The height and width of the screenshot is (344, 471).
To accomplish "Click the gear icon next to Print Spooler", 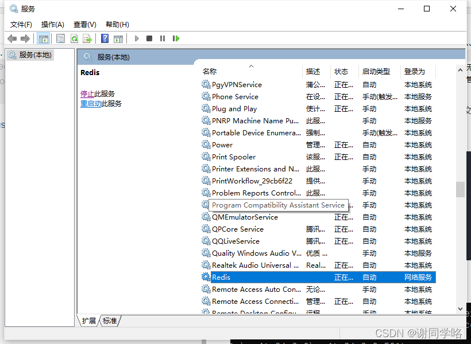I will 206,157.
